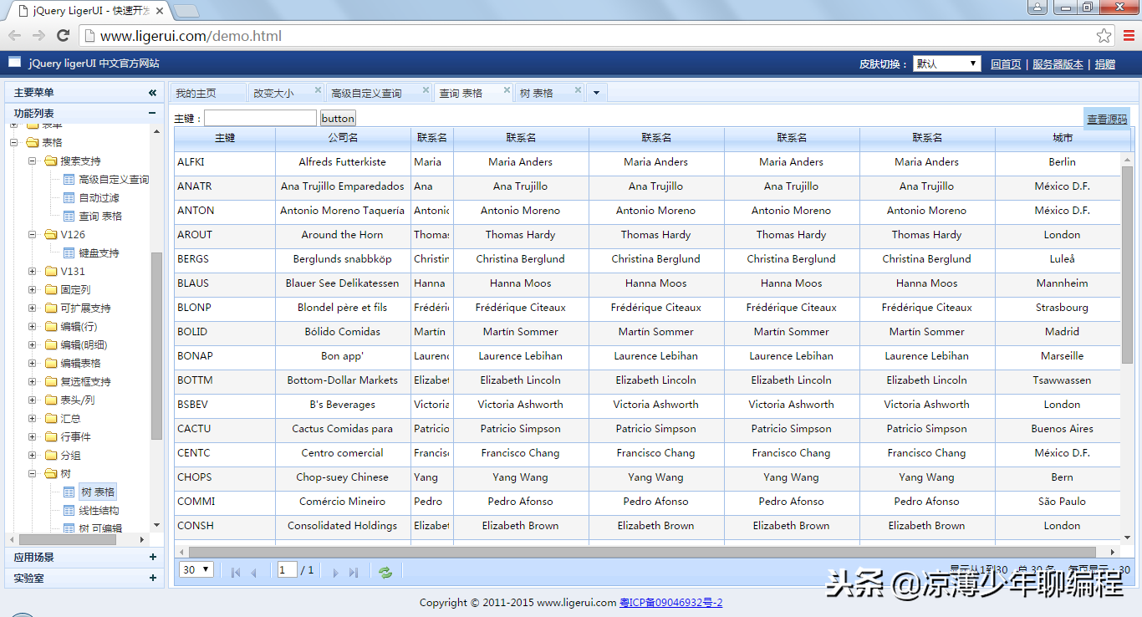Viewport: 1142px width, 617px height.
Task: Expand the 可扩展支持 tree node
Action: [x=33, y=308]
